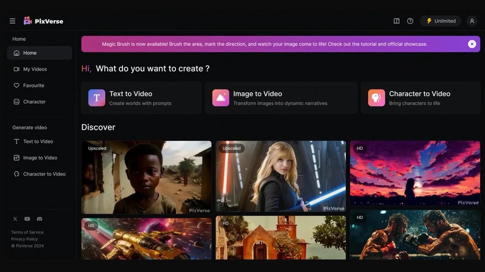Viewport: 485px width, 272px height.
Task: Click the Image to Video card
Action: coord(281,98)
